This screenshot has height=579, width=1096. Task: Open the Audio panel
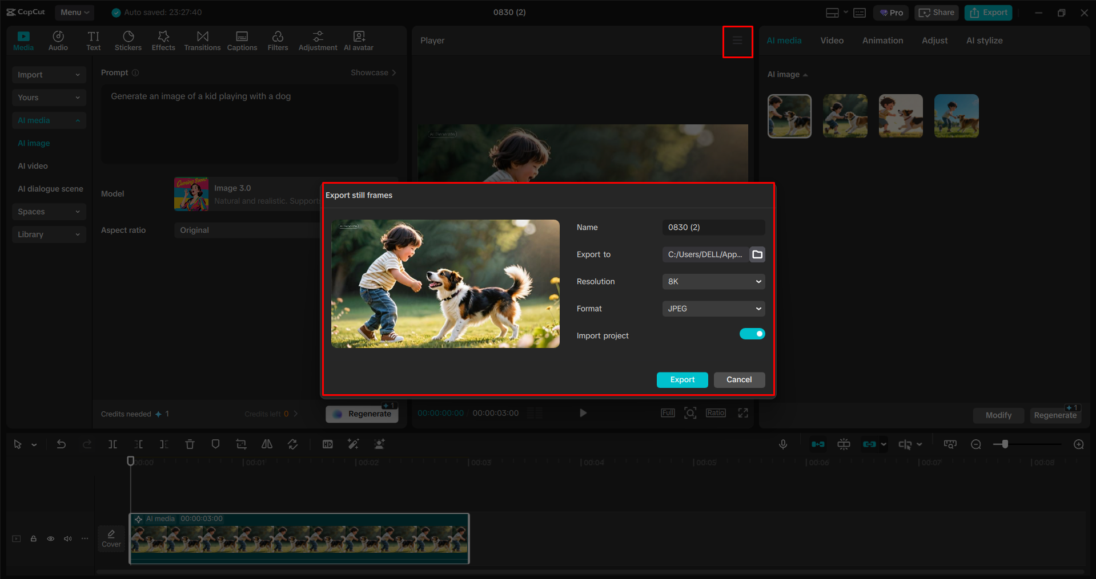[x=58, y=40]
